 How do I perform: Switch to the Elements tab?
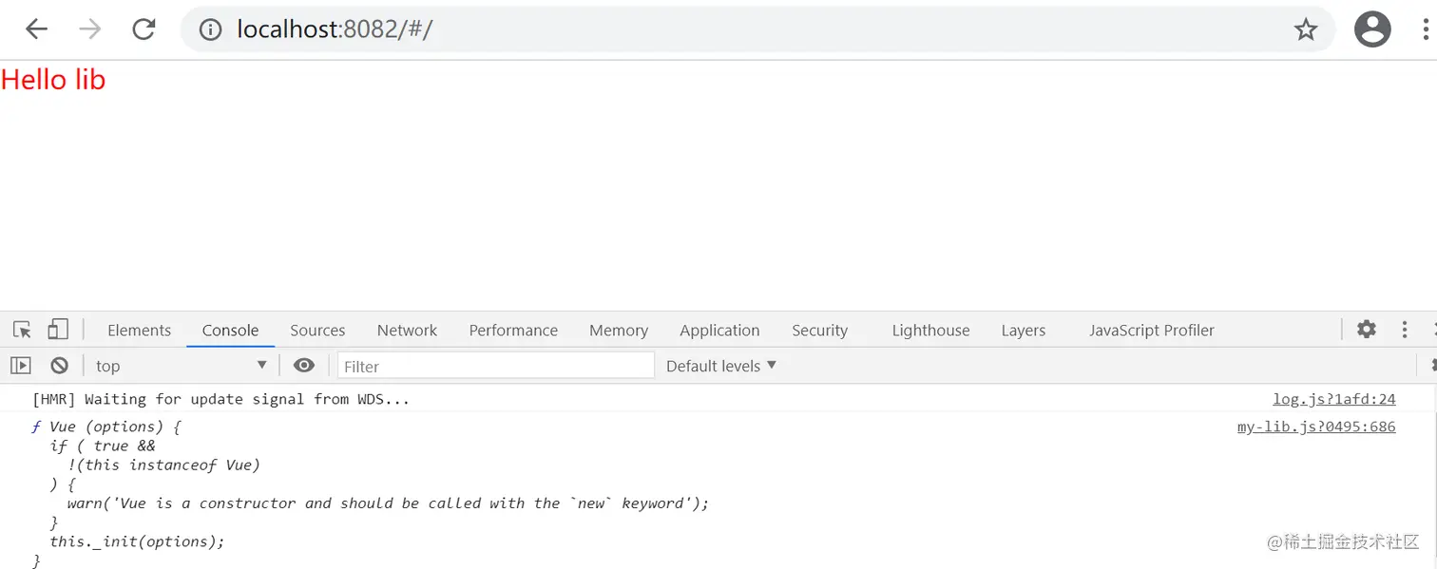pos(139,331)
